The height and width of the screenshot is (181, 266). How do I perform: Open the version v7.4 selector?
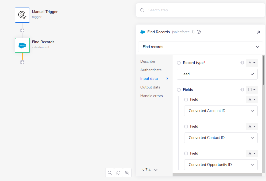pyautogui.click(x=150, y=170)
